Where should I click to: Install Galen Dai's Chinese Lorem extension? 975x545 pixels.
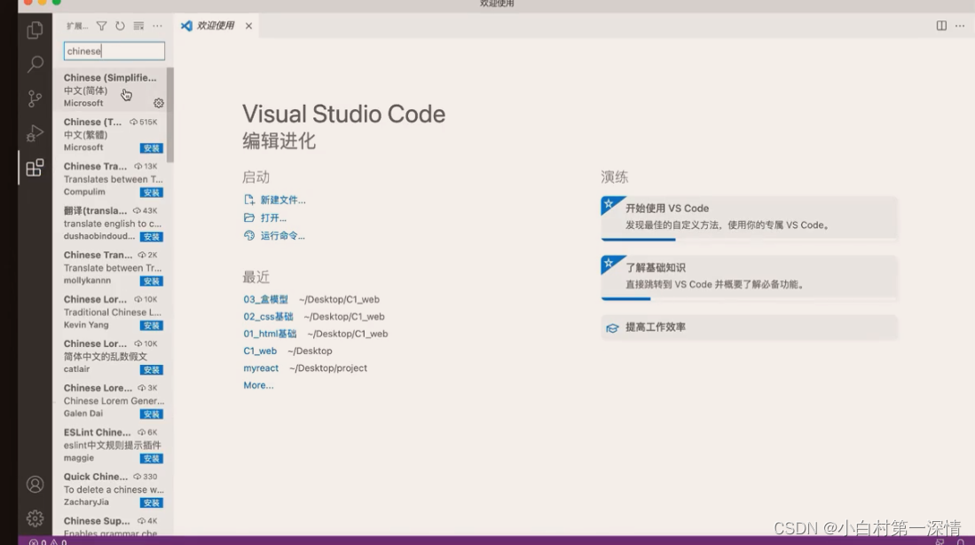pos(151,414)
